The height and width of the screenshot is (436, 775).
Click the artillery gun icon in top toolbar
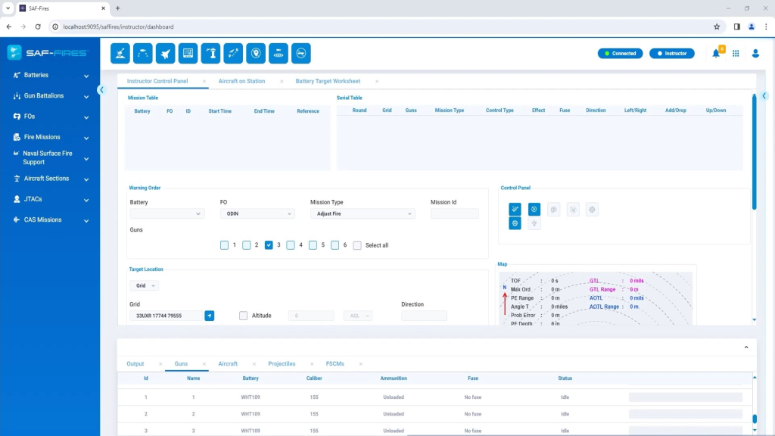pyautogui.click(x=120, y=54)
